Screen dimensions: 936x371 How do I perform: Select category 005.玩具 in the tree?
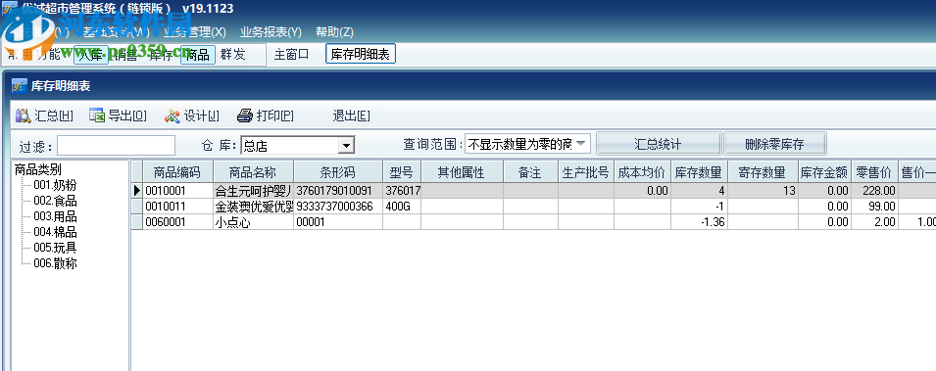(55, 248)
